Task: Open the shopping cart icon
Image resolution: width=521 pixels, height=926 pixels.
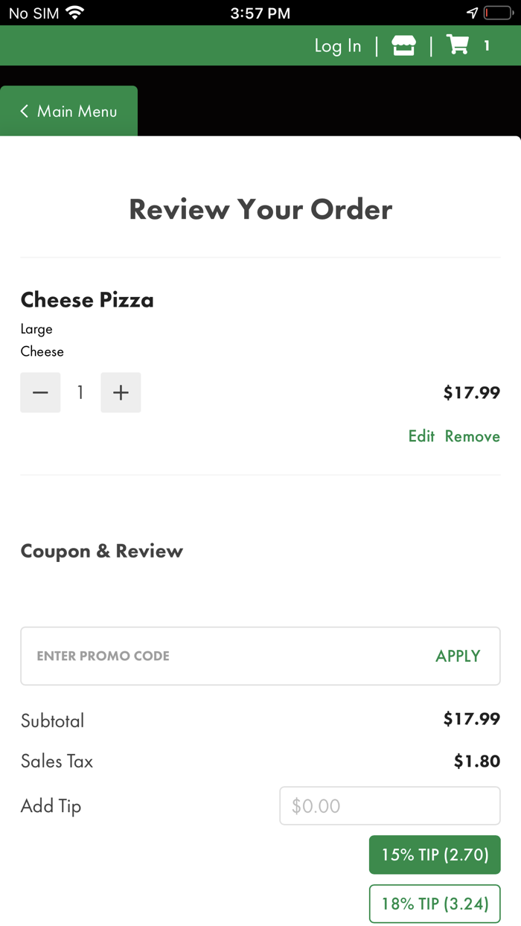Action: (458, 45)
